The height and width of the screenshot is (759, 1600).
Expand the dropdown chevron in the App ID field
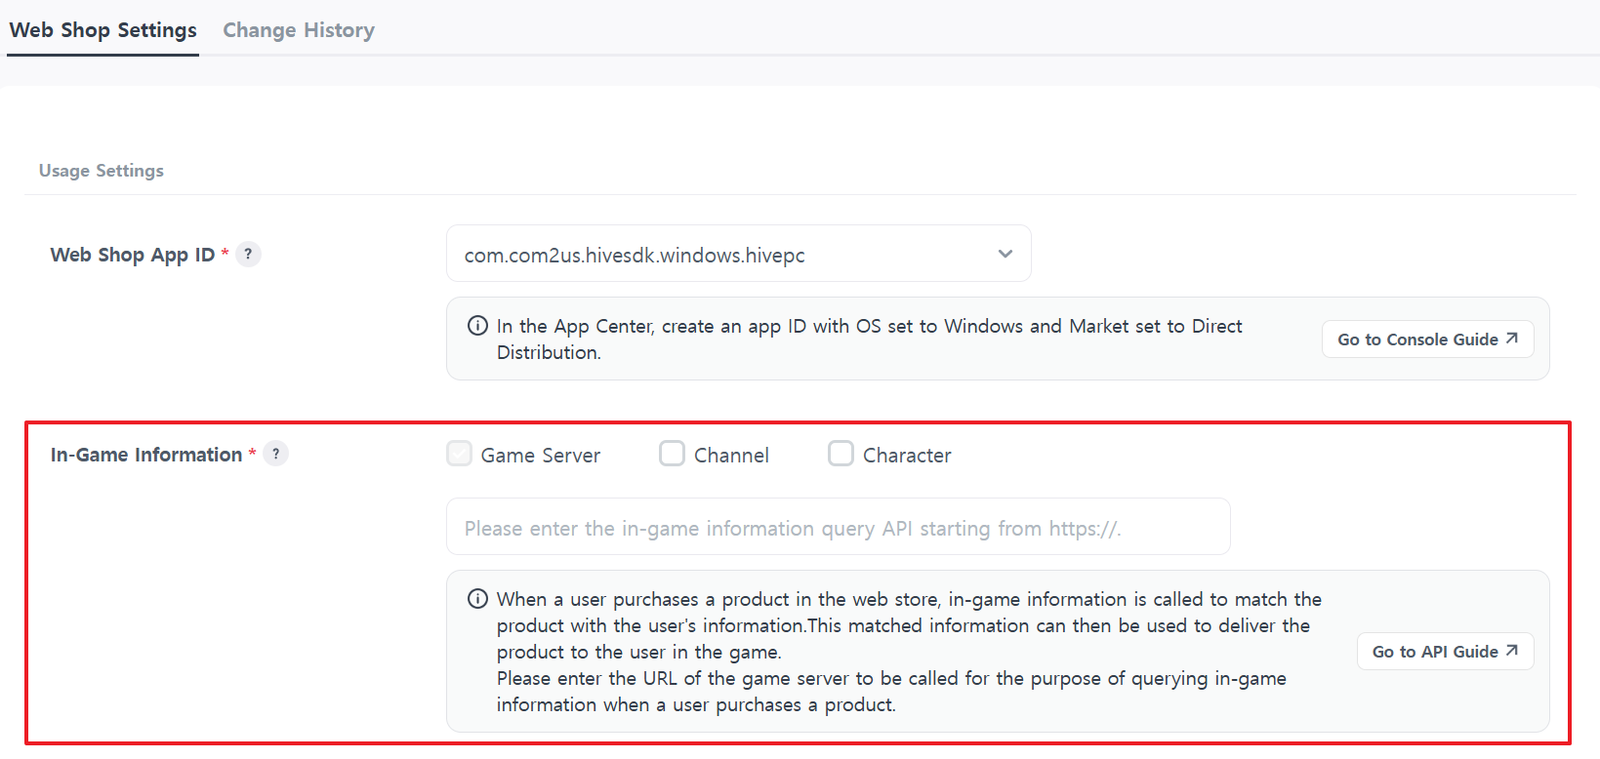(x=1005, y=254)
